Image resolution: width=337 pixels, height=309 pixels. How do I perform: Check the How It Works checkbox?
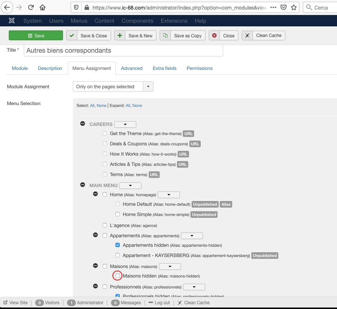(x=105, y=154)
